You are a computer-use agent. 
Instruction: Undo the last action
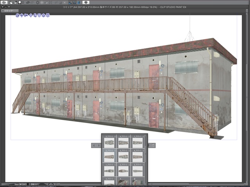click(x=28, y=3)
